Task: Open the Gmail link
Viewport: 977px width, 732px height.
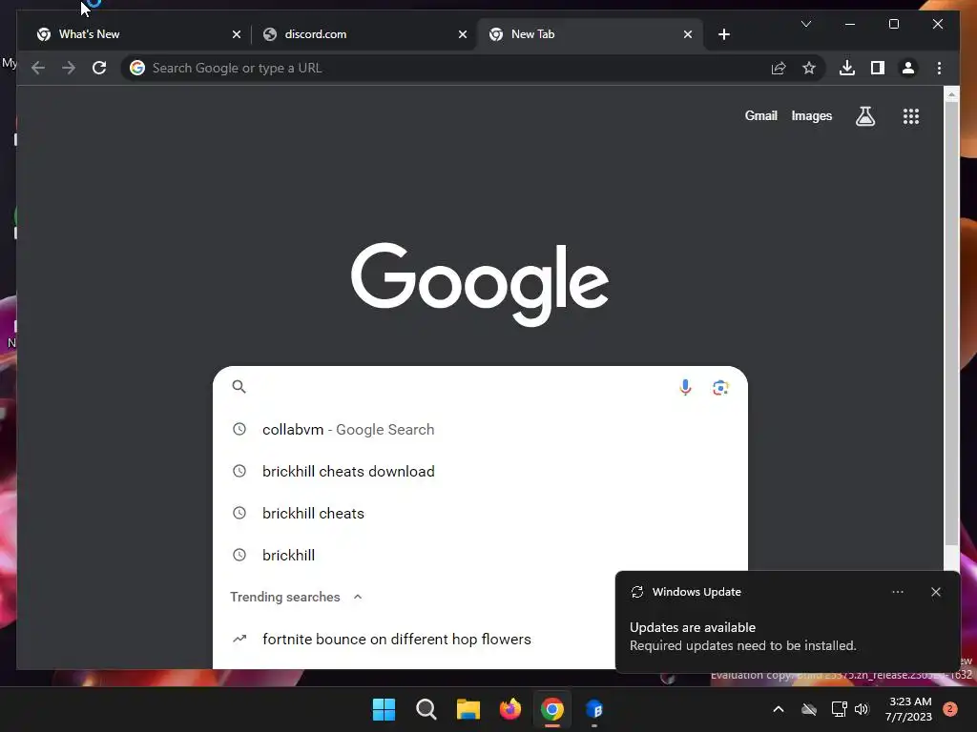Action: click(x=760, y=115)
